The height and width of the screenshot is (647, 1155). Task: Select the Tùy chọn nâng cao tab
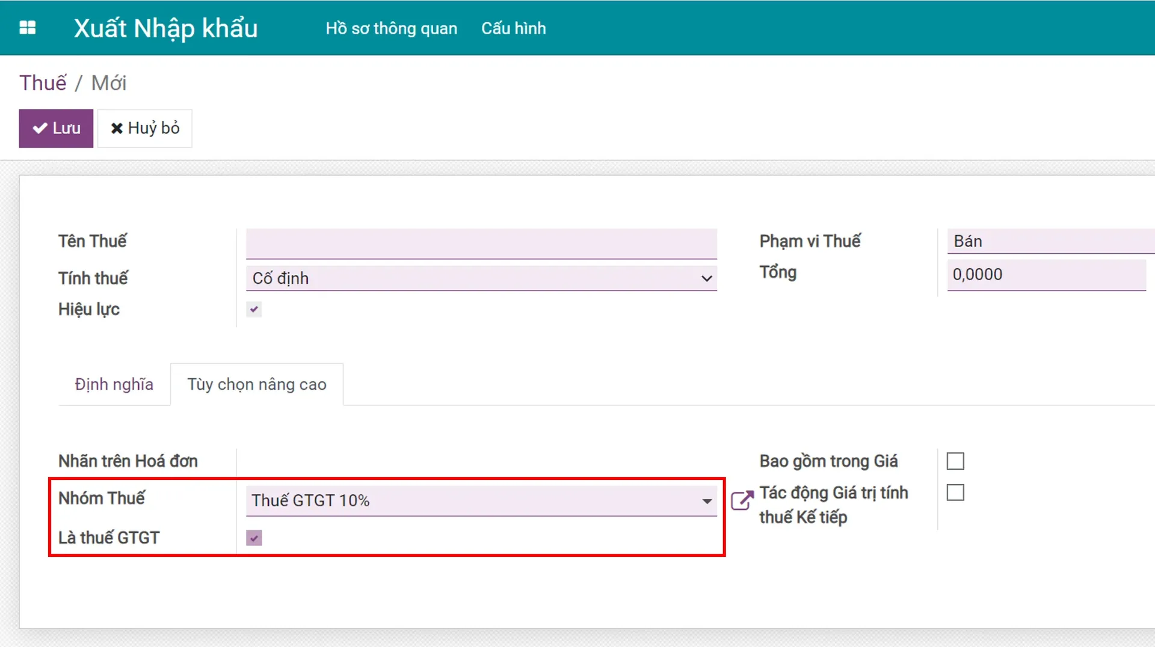[257, 384]
